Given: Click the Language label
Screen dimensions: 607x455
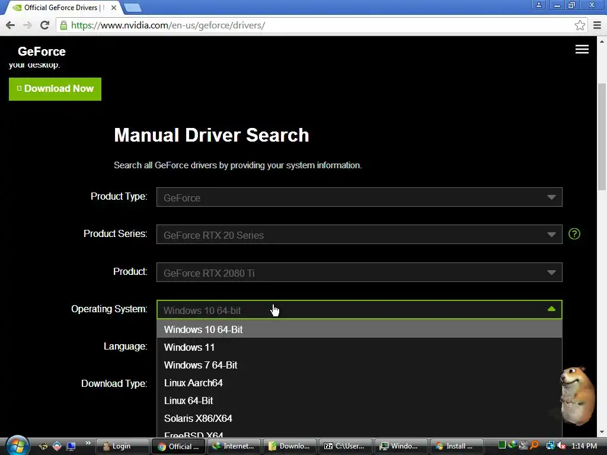Looking at the screenshot, I should (x=125, y=346).
